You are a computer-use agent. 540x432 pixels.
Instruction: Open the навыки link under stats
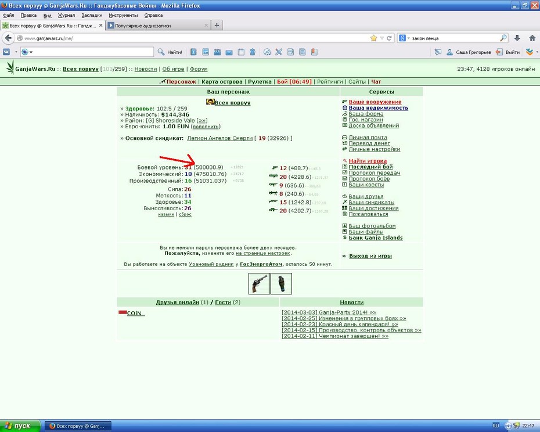click(166, 214)
